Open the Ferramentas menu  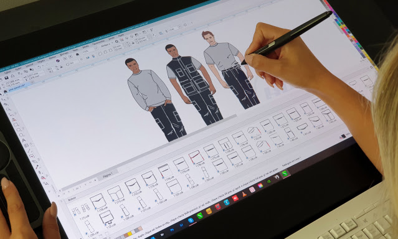(99, 43)
